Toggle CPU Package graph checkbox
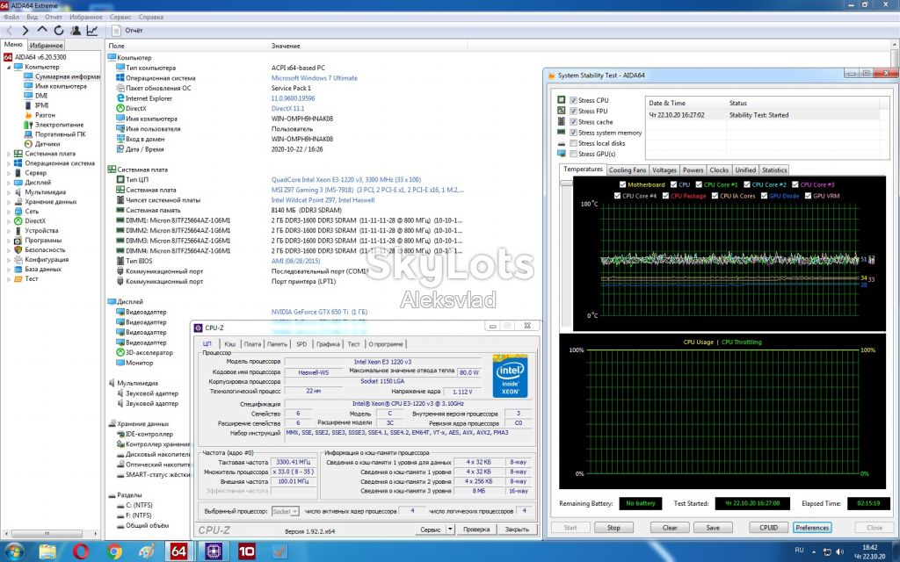Screen dimensions: 900x562 click(666, 196)
